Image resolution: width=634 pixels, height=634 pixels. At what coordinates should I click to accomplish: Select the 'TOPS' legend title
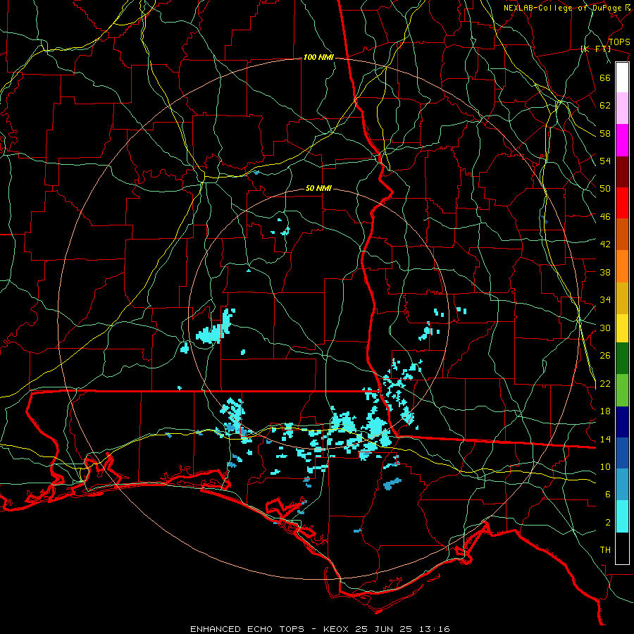[x=619, y=42]
